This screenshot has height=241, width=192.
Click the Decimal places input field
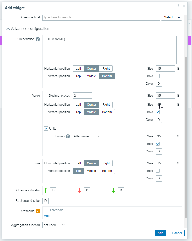[x=82, y=96]
